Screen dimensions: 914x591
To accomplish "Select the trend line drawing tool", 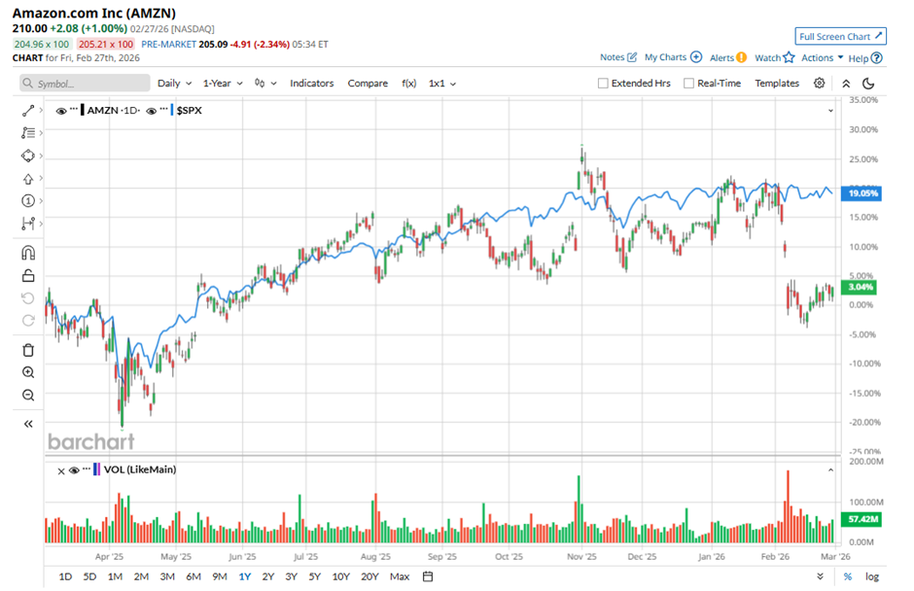I will (28, 111).
